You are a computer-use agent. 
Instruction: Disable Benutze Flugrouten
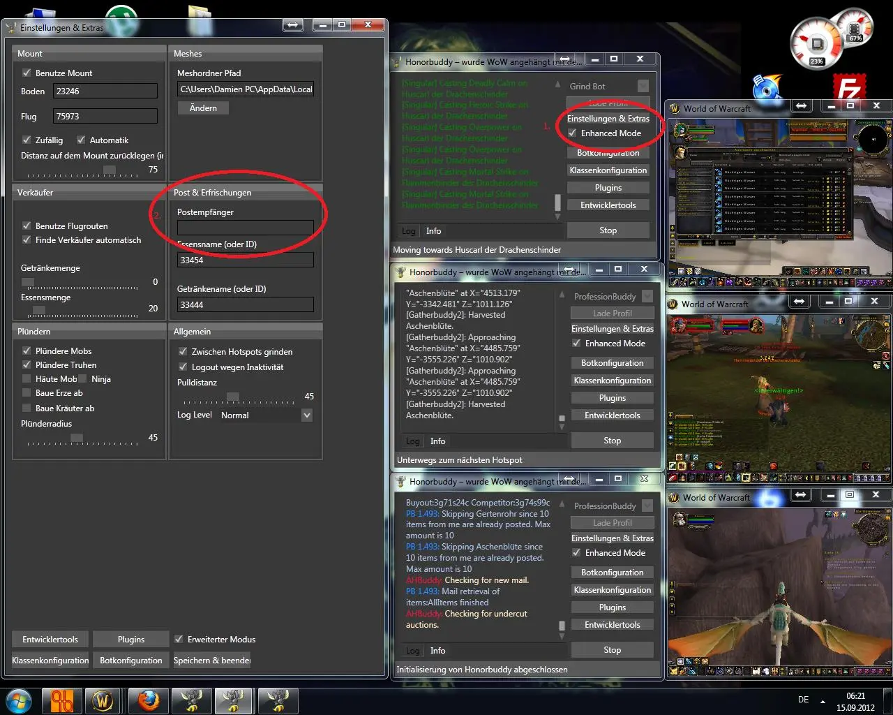[x=27, y=226]
